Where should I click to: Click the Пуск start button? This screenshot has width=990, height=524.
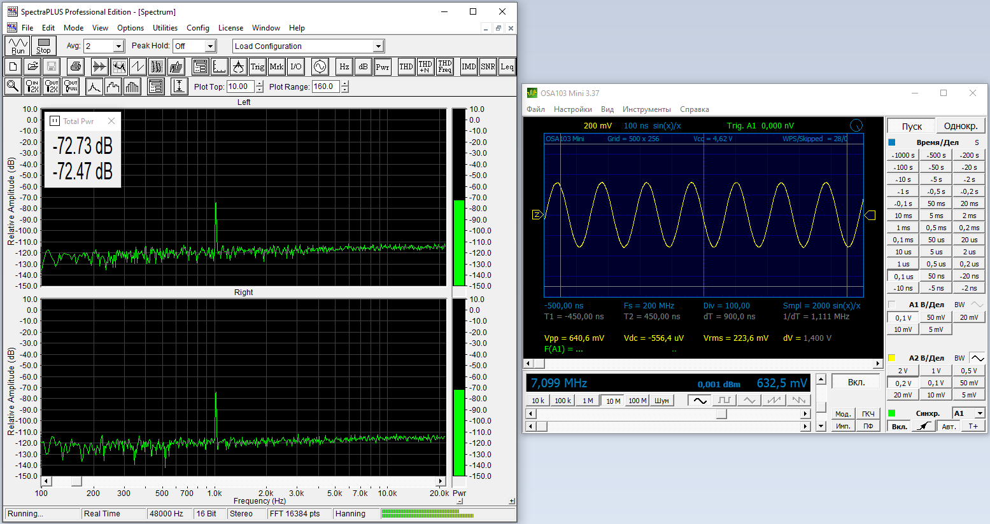911,126
